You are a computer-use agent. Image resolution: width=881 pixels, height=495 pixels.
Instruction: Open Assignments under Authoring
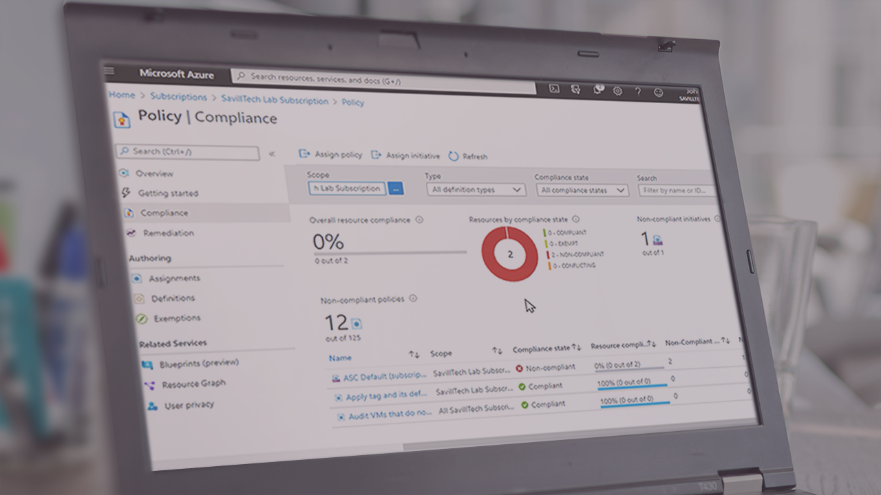(x=175, y=278)
